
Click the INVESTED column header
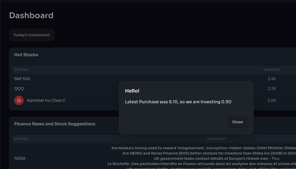(272, 70)
